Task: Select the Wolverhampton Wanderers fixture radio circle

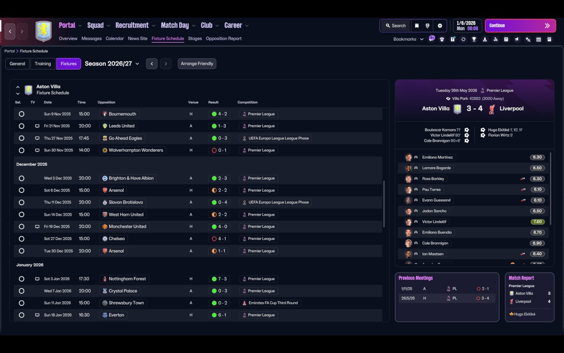Action: click(22, 150)
